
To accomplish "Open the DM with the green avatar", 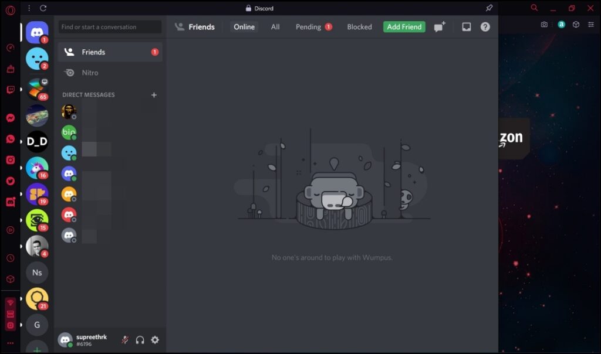I will coord(69,132).
